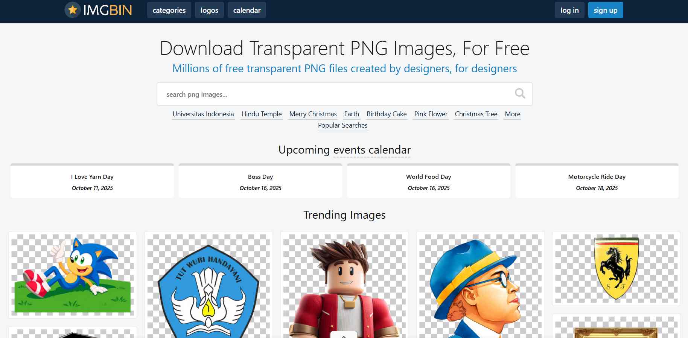Click the IMGBIN star logo icon
The image size is (688, 338).
coord(73,10)
